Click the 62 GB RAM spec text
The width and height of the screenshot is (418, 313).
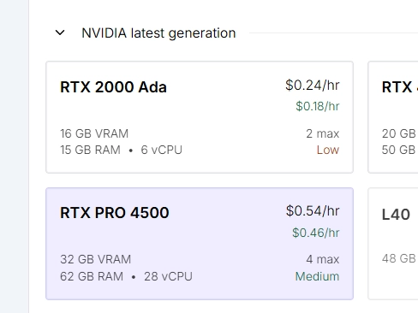pyautogui.click(x=92, y=276)
